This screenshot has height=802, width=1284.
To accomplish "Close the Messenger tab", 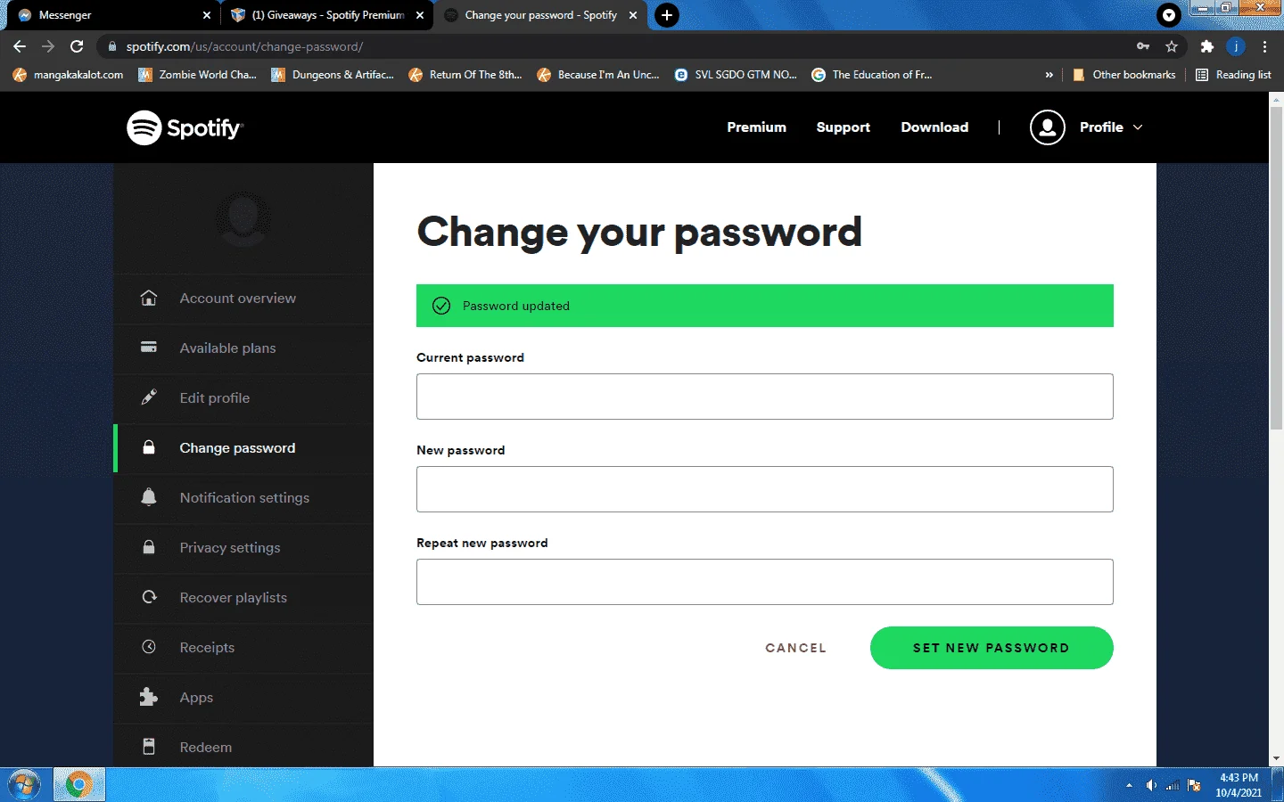I will (207, 15).
